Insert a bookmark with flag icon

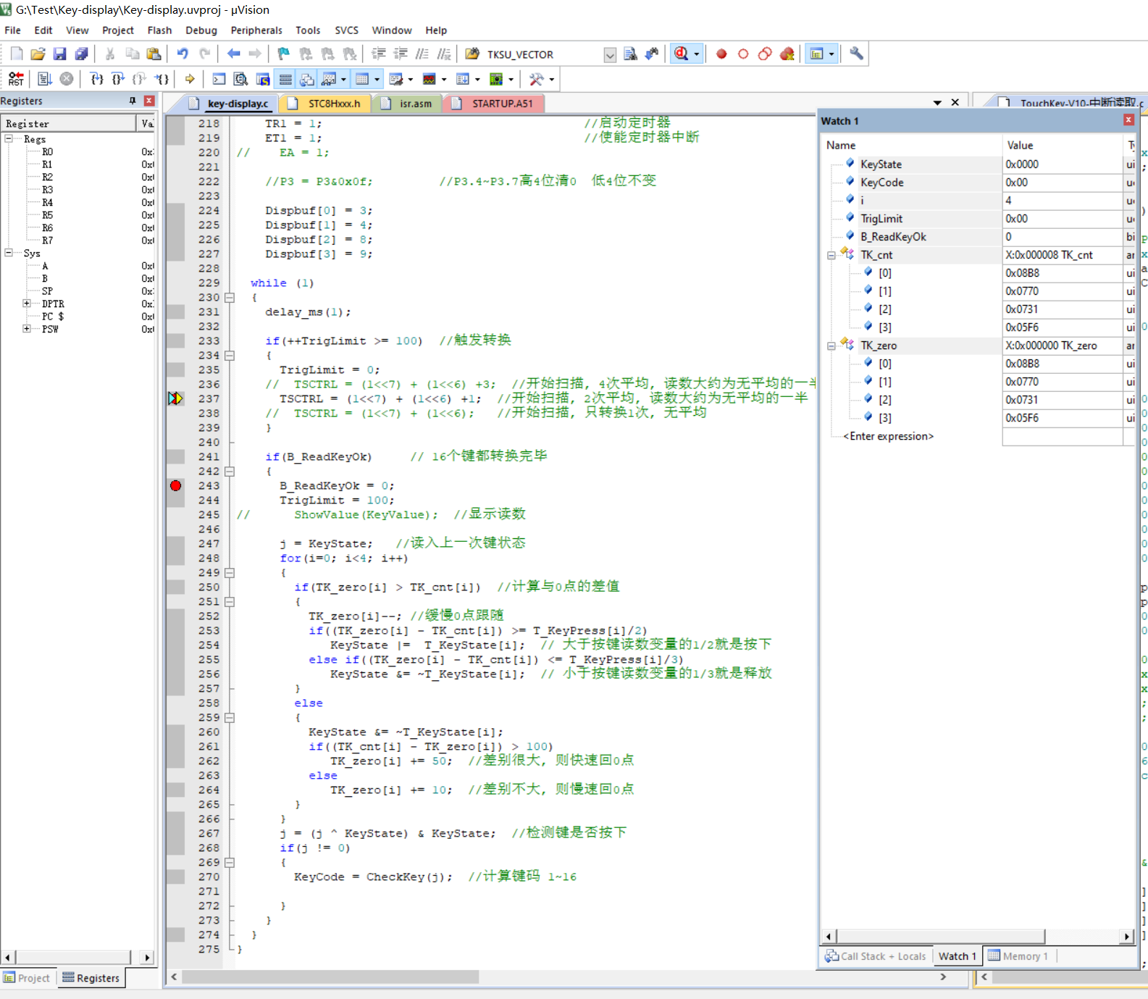[283, 54]
